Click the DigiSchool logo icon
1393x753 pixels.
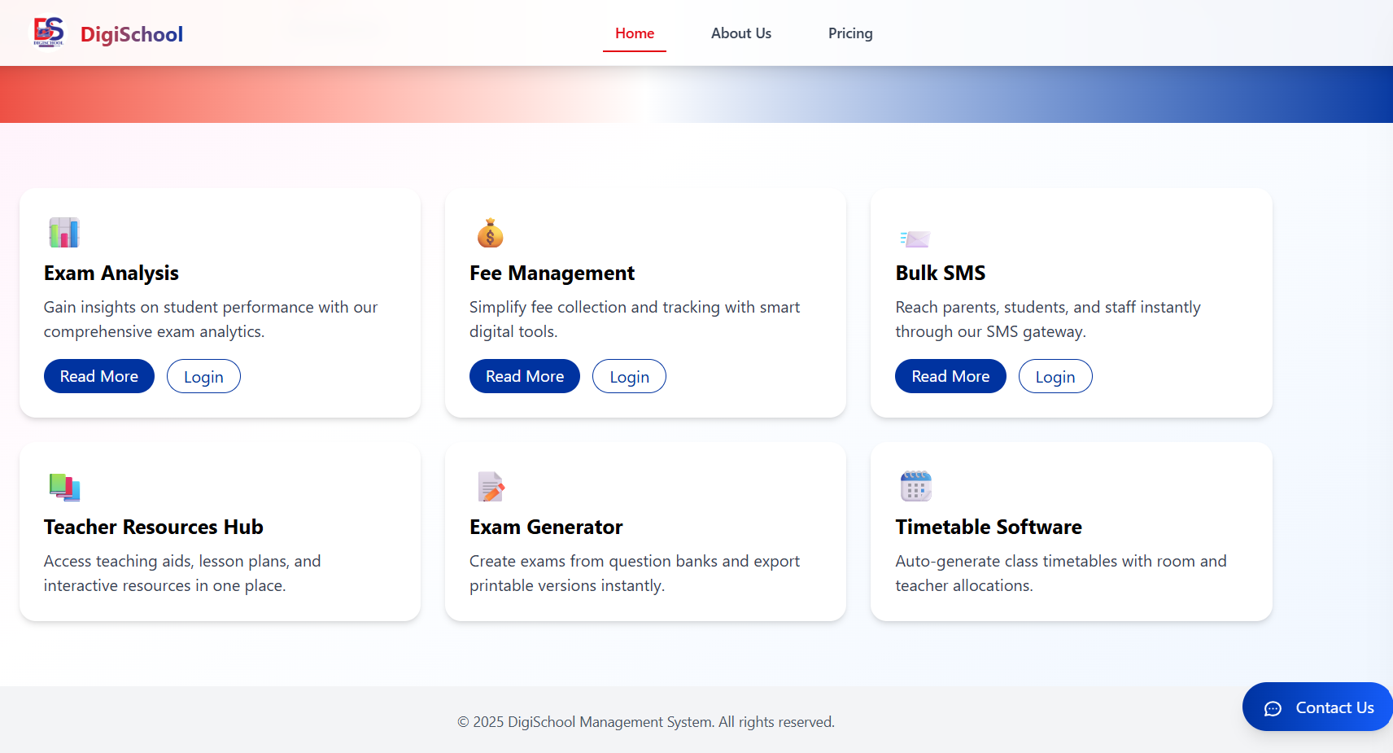48,33
